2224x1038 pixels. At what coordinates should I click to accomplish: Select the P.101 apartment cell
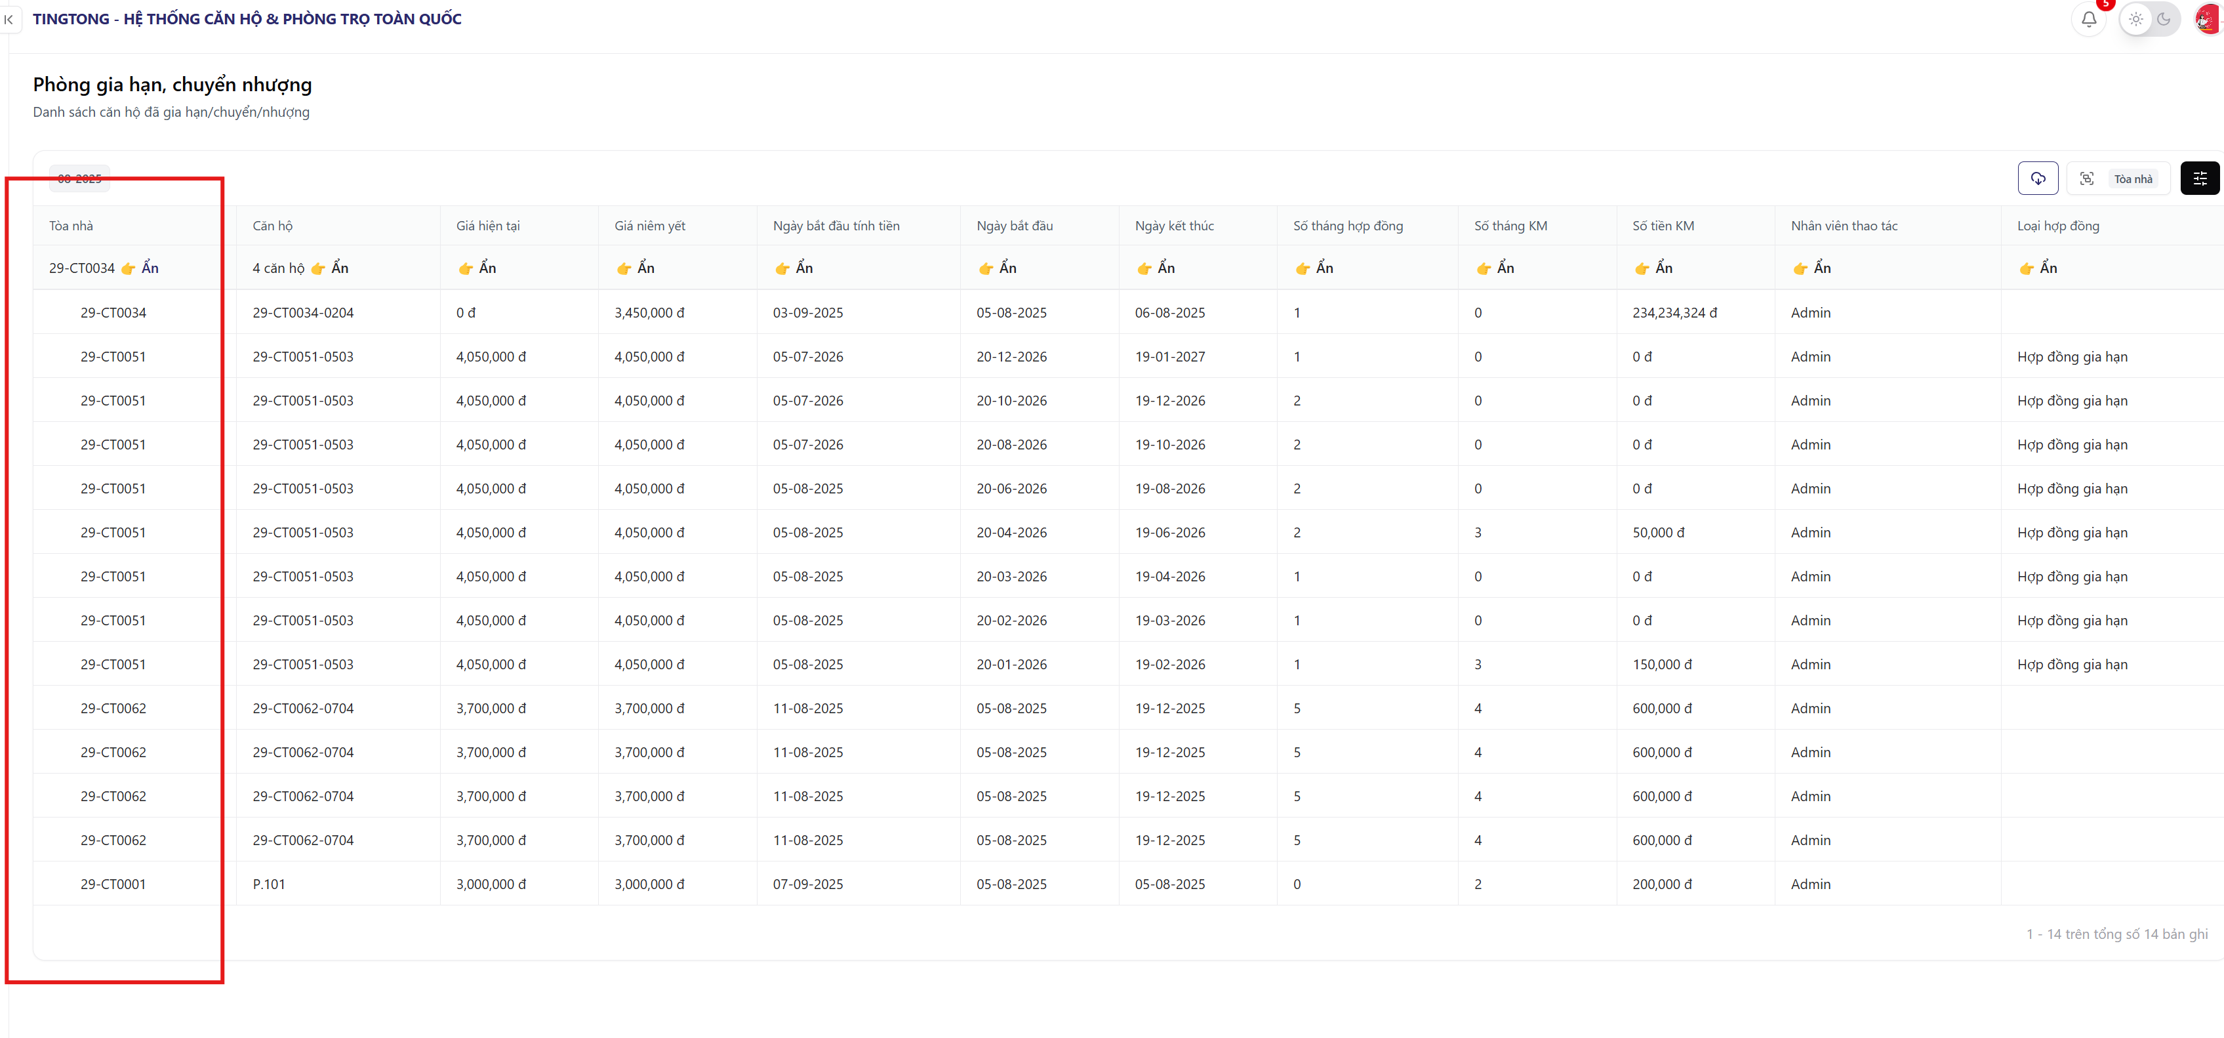(268, 884)
